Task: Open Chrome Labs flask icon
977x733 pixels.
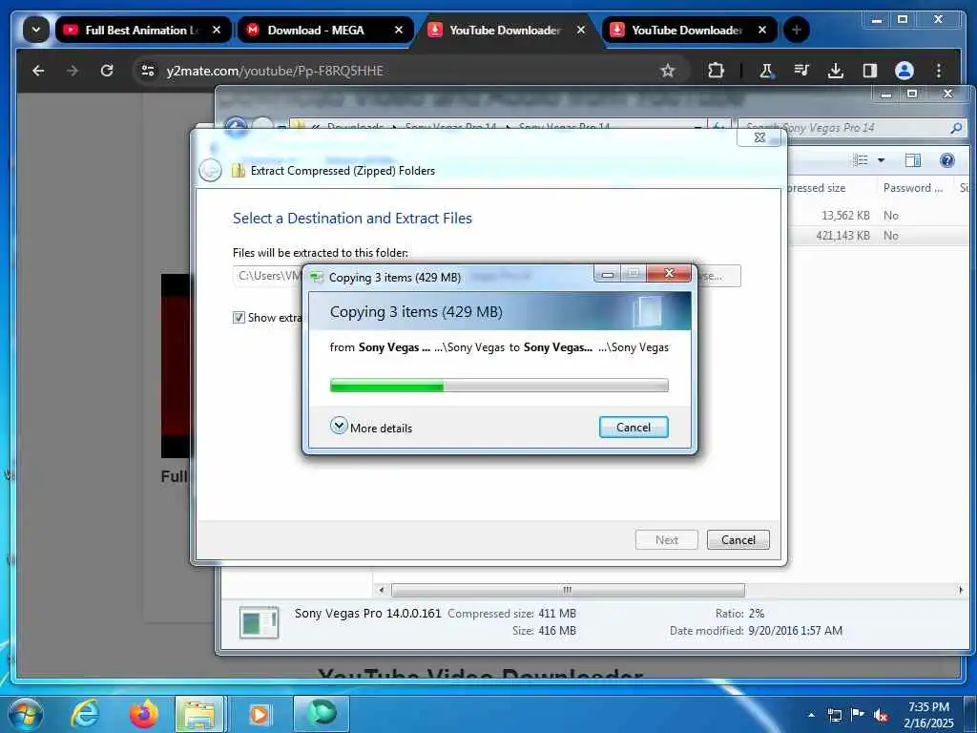Action: click(x=766, y=71)
